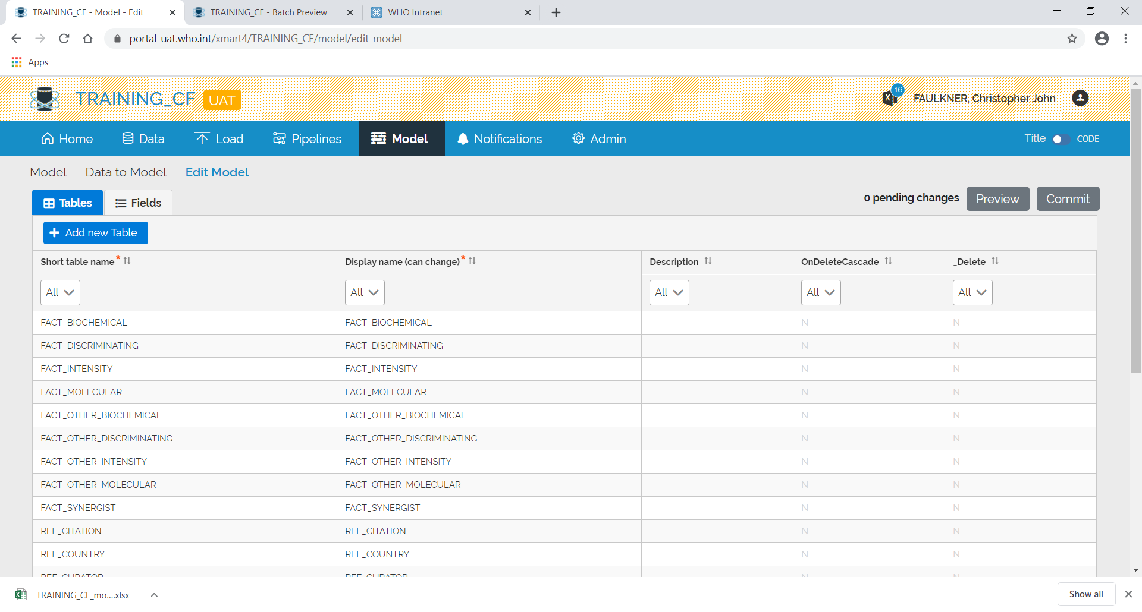
Task: Switch to the Fields tab
Action: point(138,203)
